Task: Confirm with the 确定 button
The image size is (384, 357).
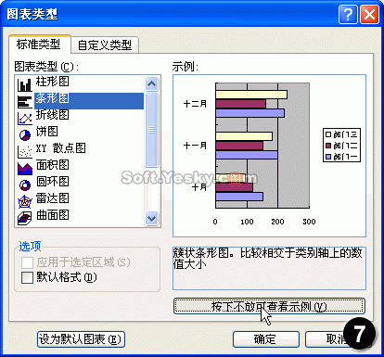Action: 265,339
